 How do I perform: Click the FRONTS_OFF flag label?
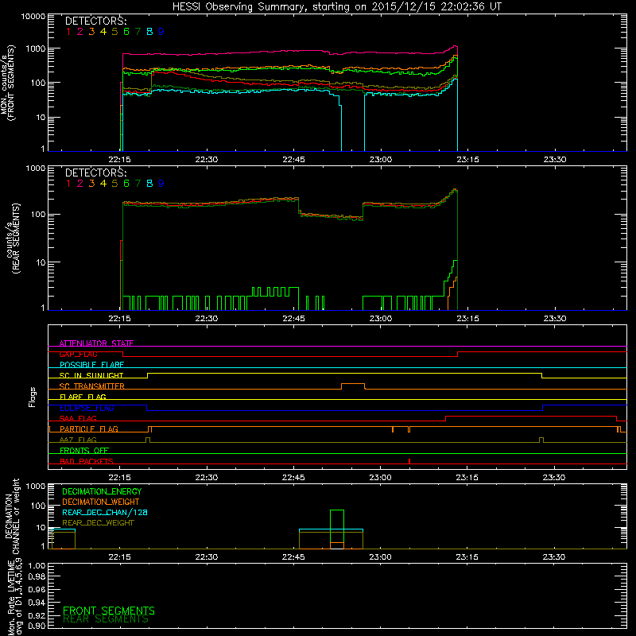point(84,450)
